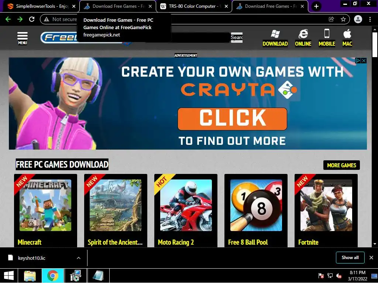
Task: Click the Search button in the site header
Action: tap(237, 38)
